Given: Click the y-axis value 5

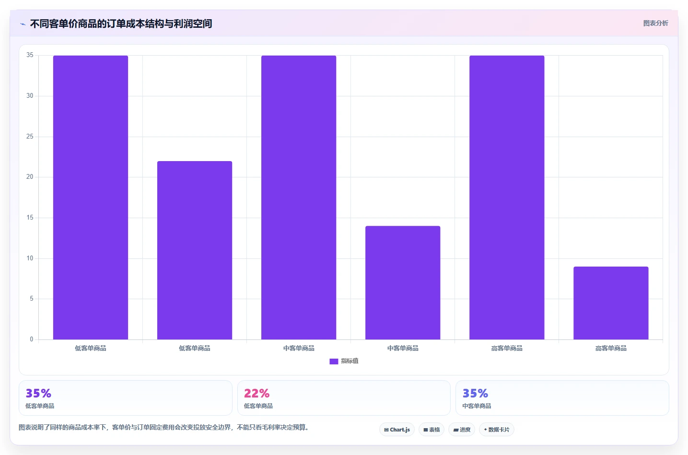Looking at the screenshot, I should coord(32,299).
